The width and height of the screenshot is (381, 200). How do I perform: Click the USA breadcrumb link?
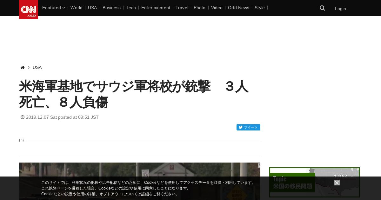coord(37,67)
